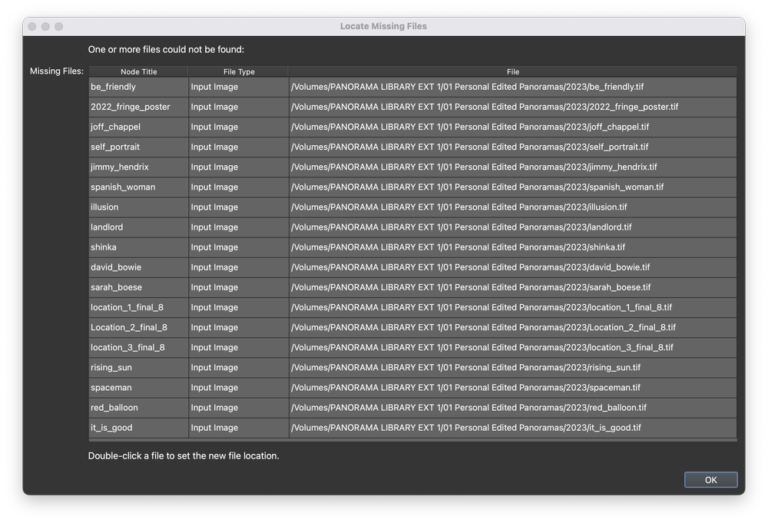Click the illusion.tif file path

tap(513, 207)
